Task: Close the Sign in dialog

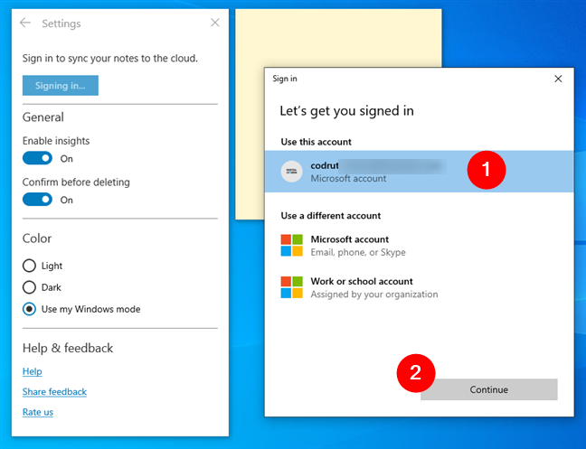Action: [x=558, y=79]
